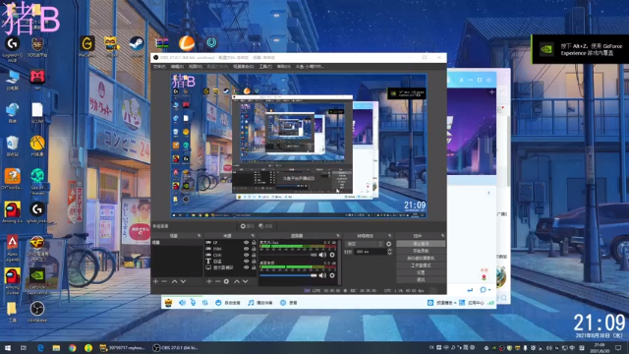Toggle lock on CF source
The height and width of the screenshot is (354, 629).
click(254, 243)
